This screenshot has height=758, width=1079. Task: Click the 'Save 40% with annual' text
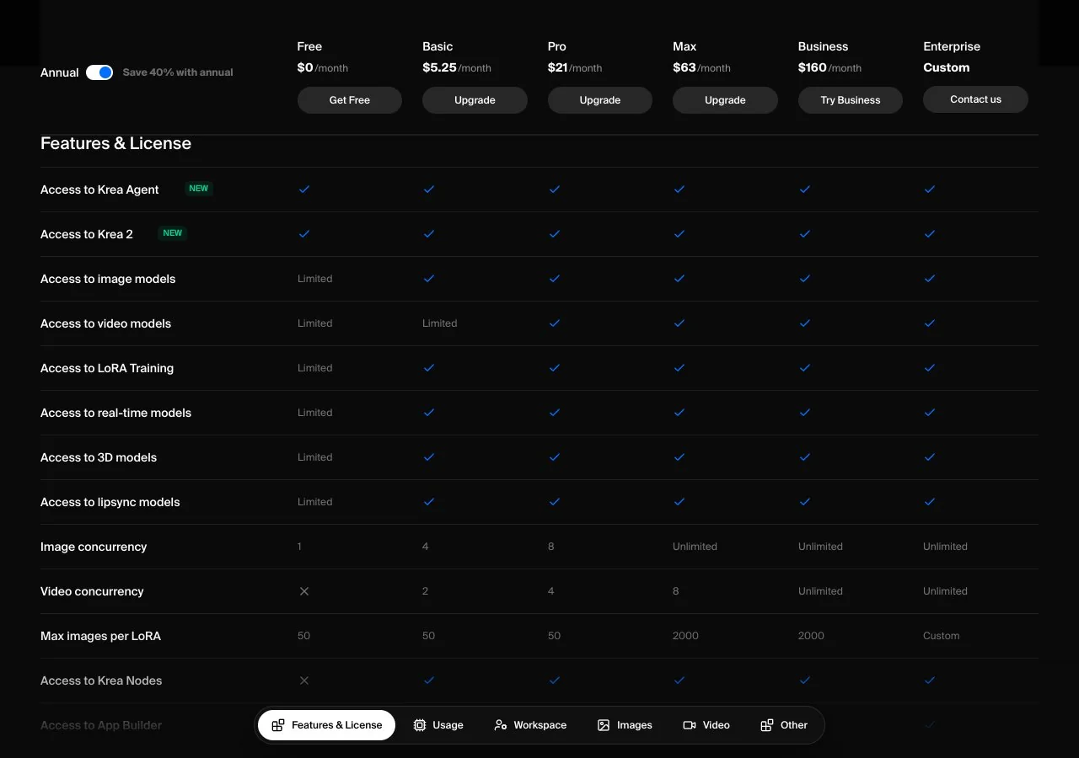tap(178, 72)
